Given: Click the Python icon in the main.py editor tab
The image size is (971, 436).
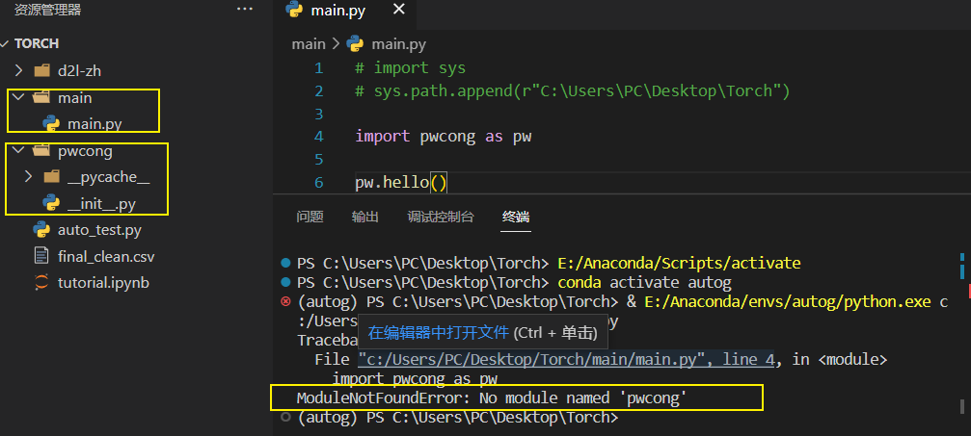Looking at the screenshot, I should pos(294,11).
